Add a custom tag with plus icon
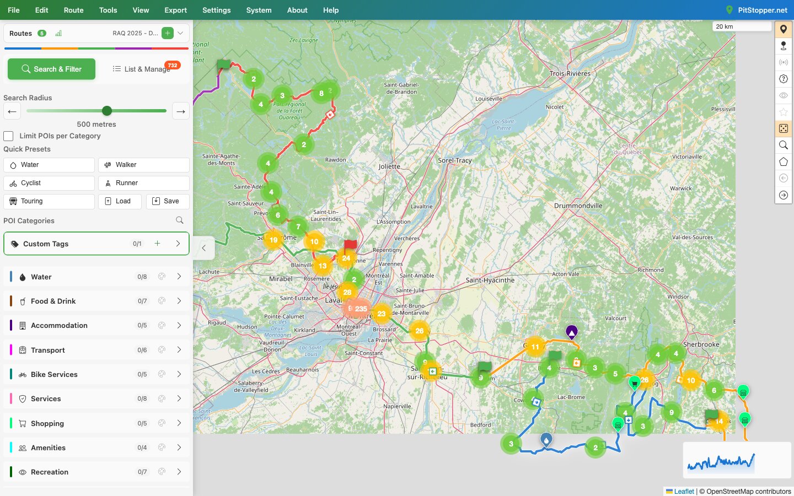794x496 pixels. pos(157,244)
